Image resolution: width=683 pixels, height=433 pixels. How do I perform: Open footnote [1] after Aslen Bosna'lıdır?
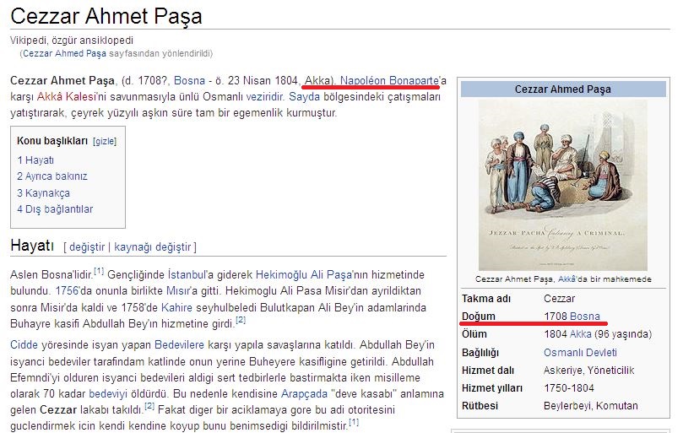[x=99, y=272]
